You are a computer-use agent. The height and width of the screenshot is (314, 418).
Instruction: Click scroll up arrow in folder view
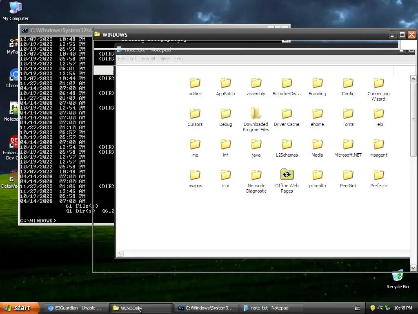tap(413, 78)
